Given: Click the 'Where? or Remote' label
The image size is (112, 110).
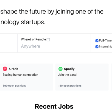Looking at the screenshot, I should point(33,39).
